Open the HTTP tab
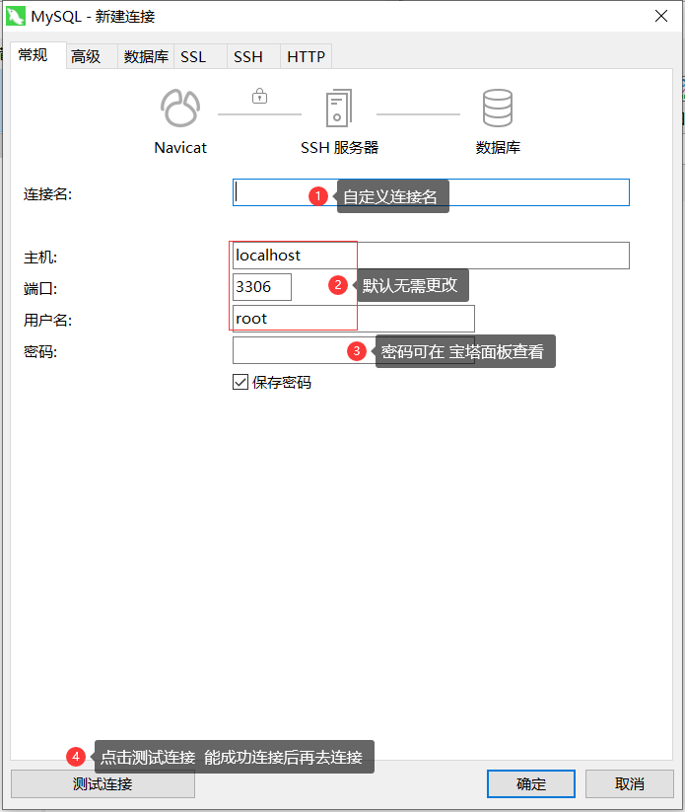Image resolution: width=685 pixels, height=812 pixels. click(306, 56)
